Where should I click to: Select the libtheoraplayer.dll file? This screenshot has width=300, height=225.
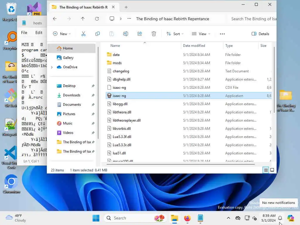point(188,120)
